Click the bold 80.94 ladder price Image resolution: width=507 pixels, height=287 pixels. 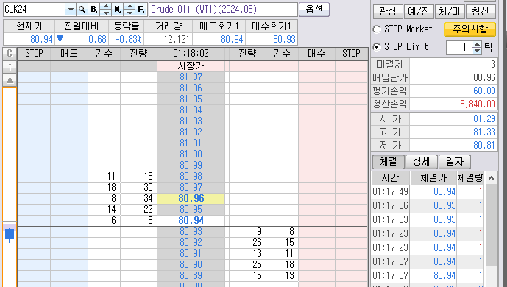point(191,221)
